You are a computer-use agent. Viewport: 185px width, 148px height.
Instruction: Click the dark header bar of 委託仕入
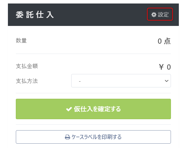tap(93, 15)
